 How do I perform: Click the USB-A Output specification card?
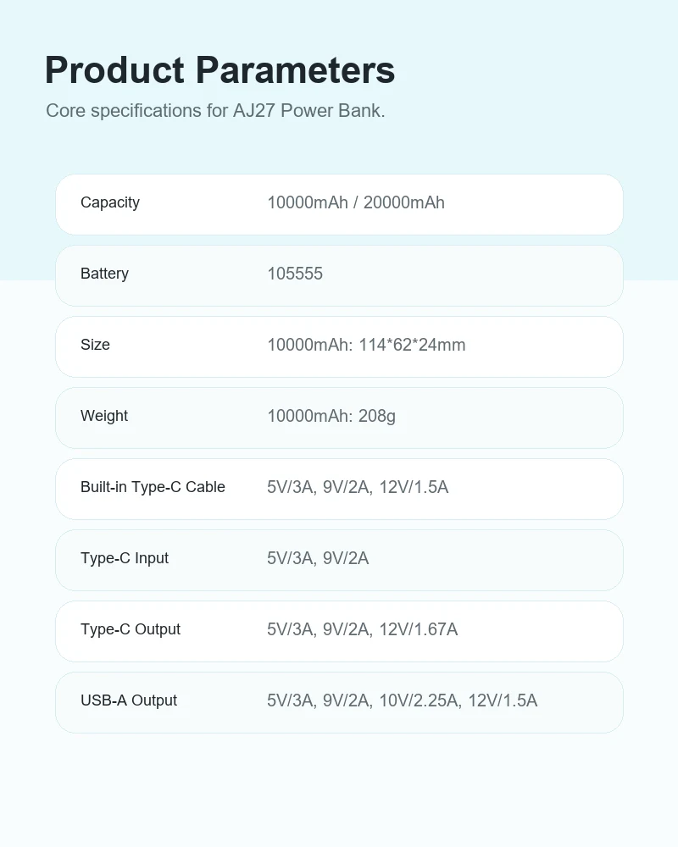[339, 703]
